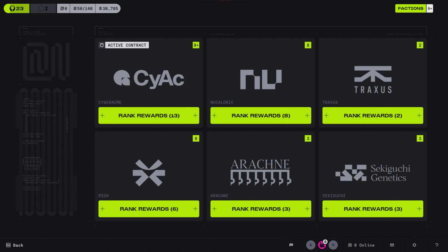Open Traxus Rank Rewards (2)
The height and width of the screenshot is (252, 448).
click(373, 115)
